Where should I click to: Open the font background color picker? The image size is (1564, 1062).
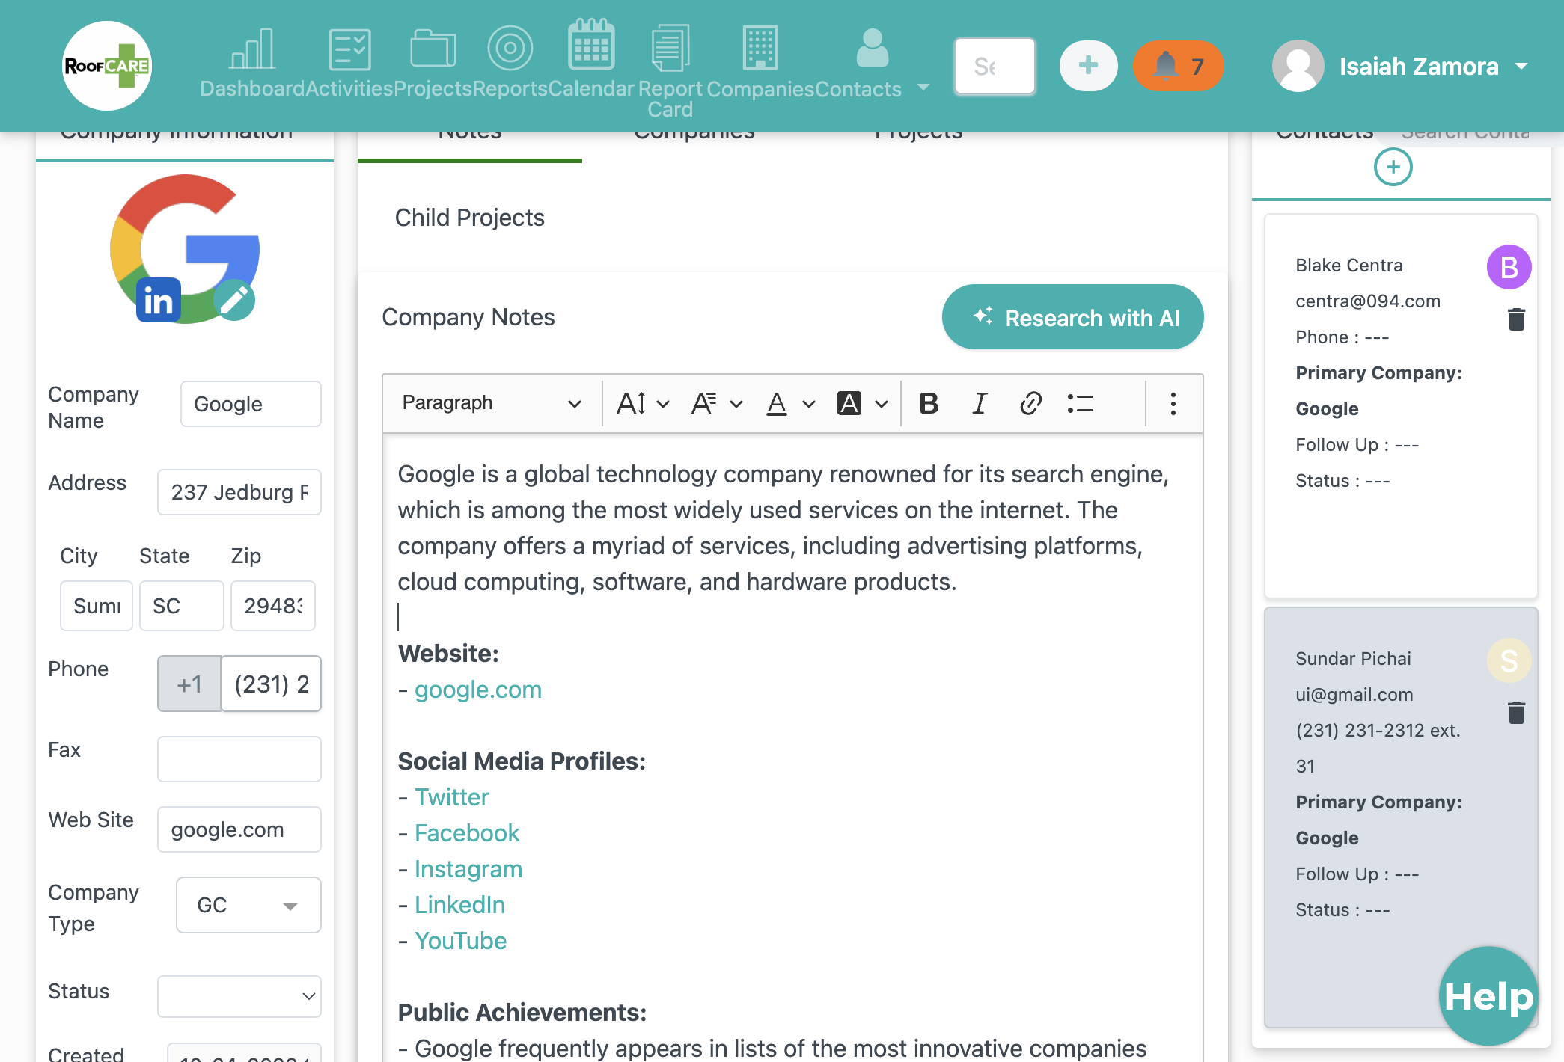click(x=863, y=404)
